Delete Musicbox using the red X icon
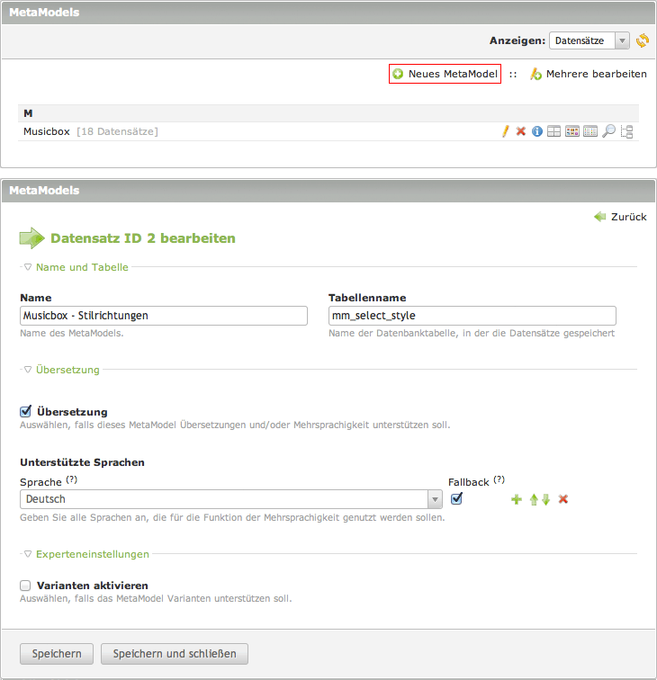 [x=521, y=131]
